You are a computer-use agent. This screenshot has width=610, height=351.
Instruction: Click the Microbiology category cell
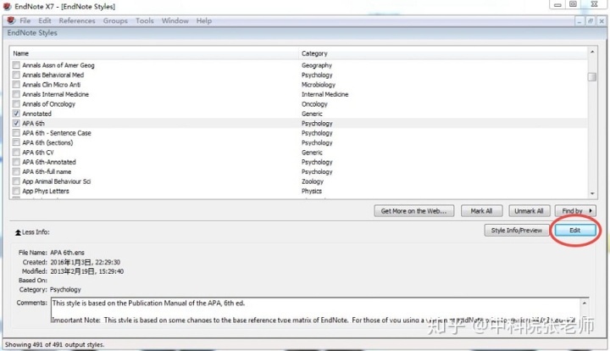pyautogui.click(x=319, y=85)
